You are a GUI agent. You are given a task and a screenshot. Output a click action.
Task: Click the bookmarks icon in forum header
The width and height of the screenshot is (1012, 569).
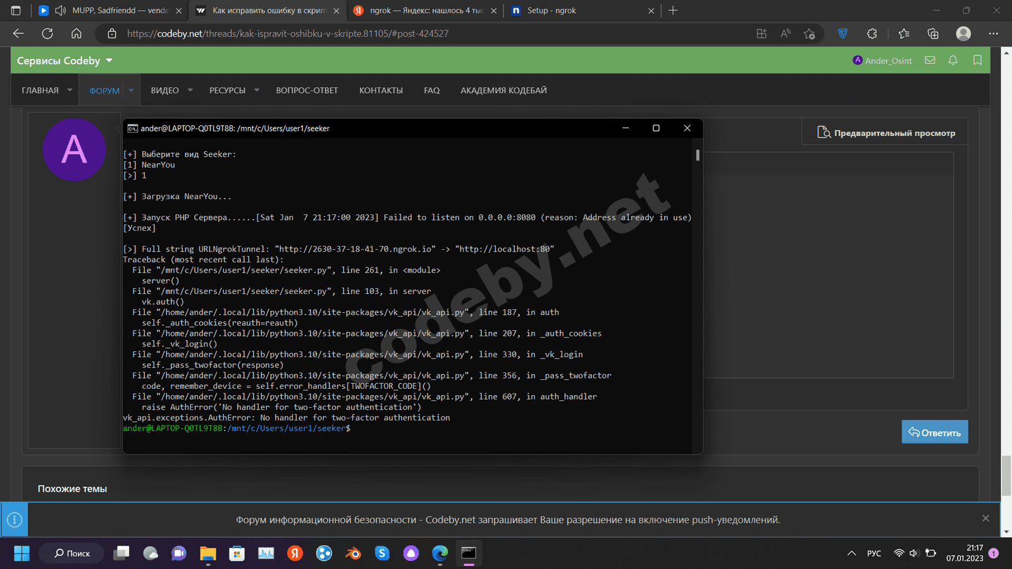pos(977,61)
